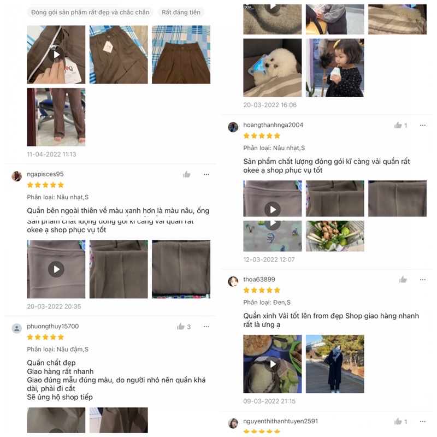View the white dog photo thumbnail

pos(272,68)
